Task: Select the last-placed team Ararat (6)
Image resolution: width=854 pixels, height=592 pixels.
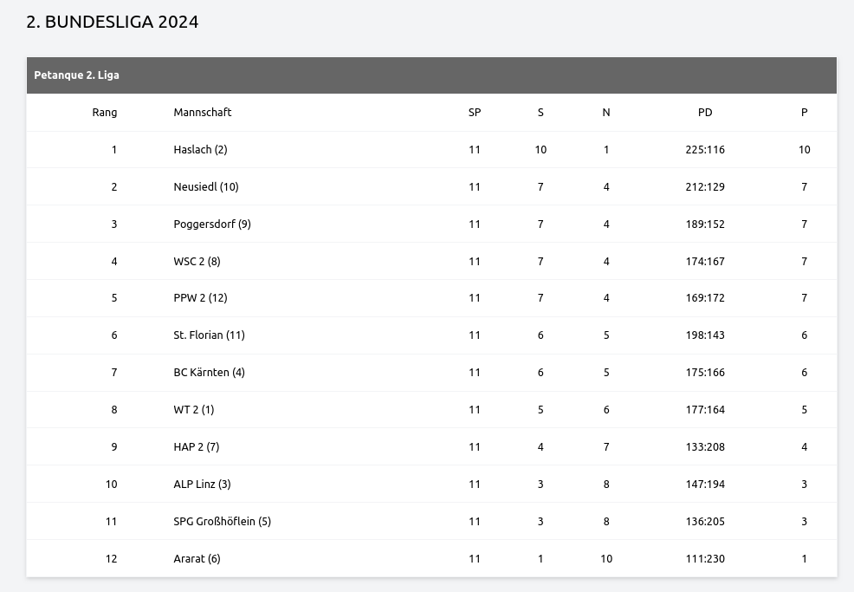Action: click(197, 558)
